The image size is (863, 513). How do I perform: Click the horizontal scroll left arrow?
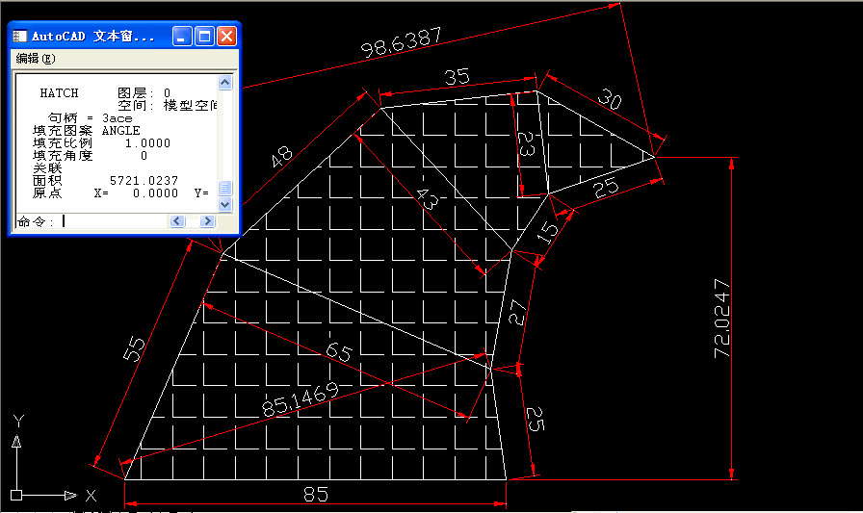pos(177,221)
